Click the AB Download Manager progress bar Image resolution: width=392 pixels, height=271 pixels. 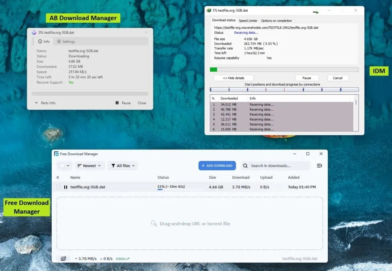(x=90, y=94)
